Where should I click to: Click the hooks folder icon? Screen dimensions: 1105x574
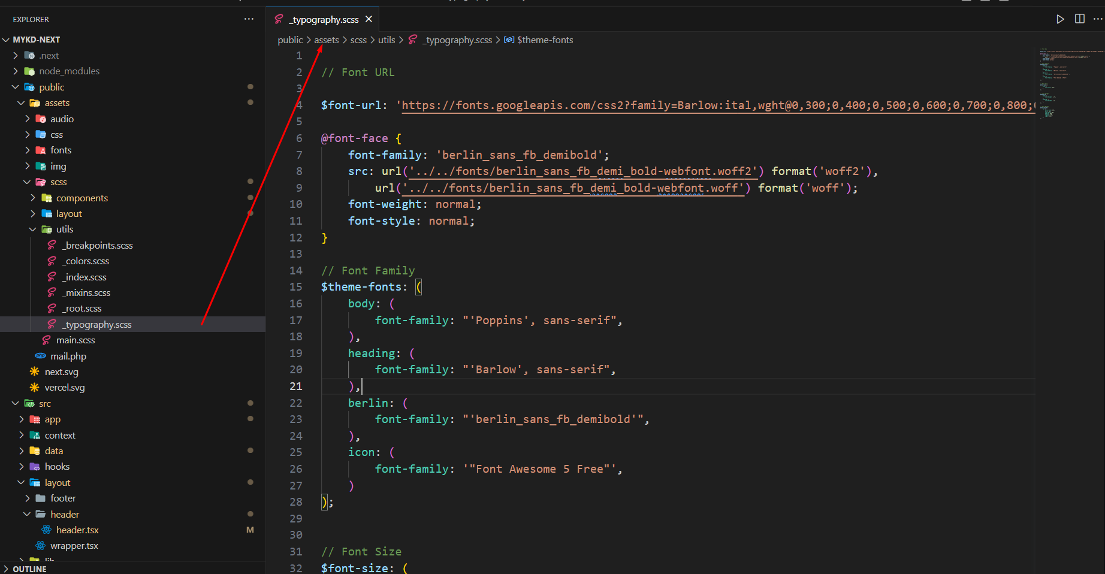pos(35,466)
